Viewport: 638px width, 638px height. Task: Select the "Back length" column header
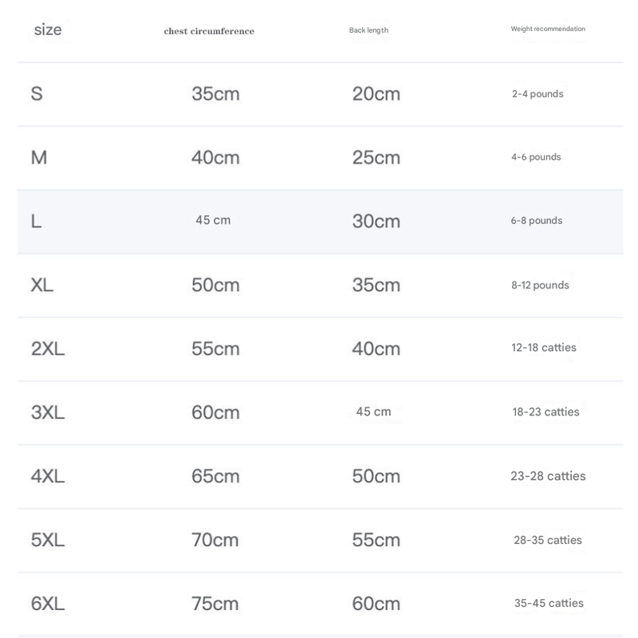coord(368,30)
